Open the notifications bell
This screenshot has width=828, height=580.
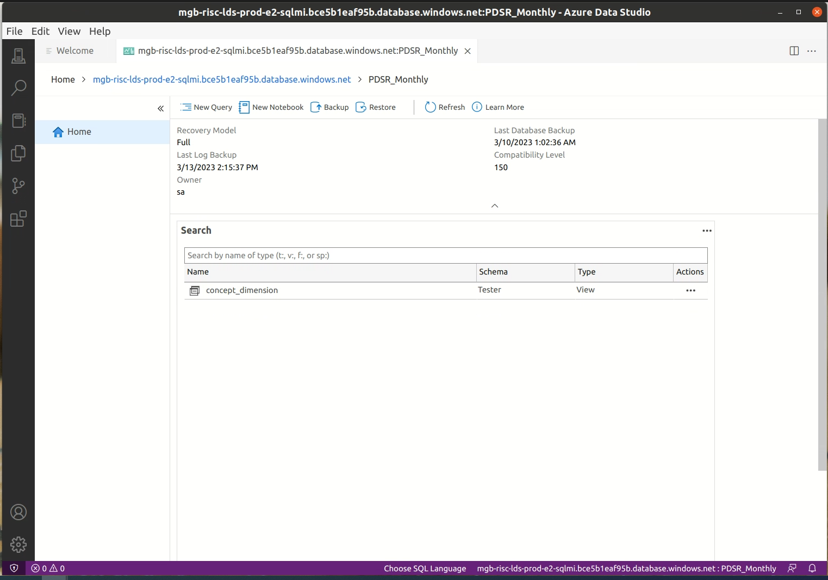click(812, 569)
